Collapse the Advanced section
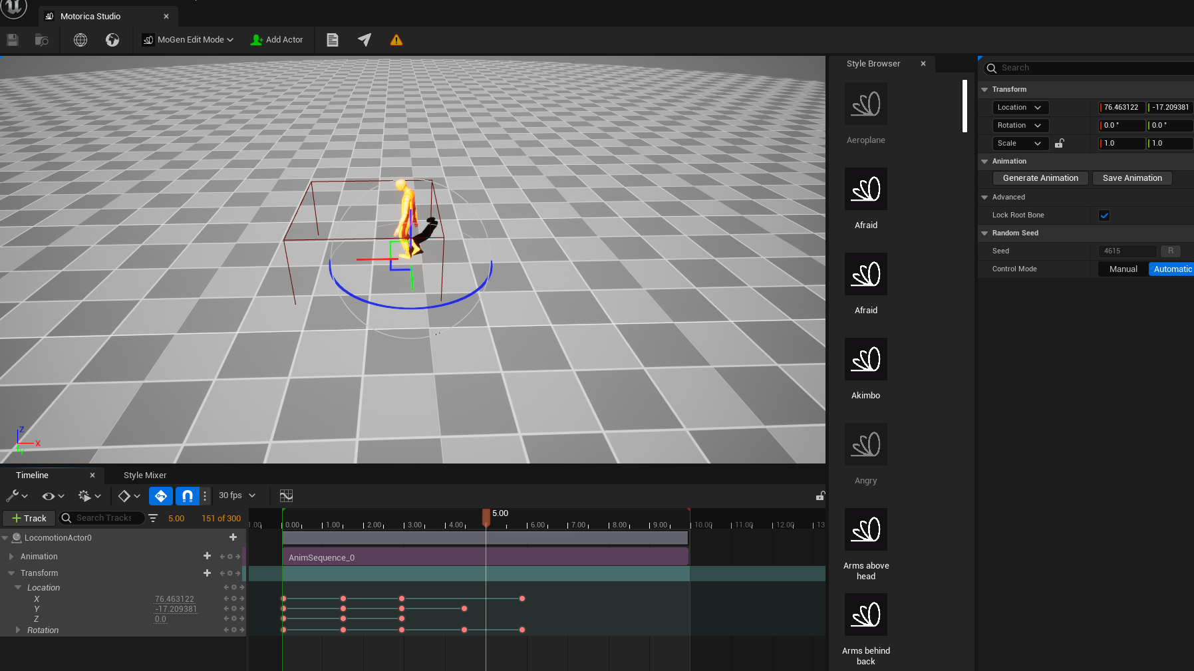The height and width of the screenshot is (671, 1194). coord(984,197)
